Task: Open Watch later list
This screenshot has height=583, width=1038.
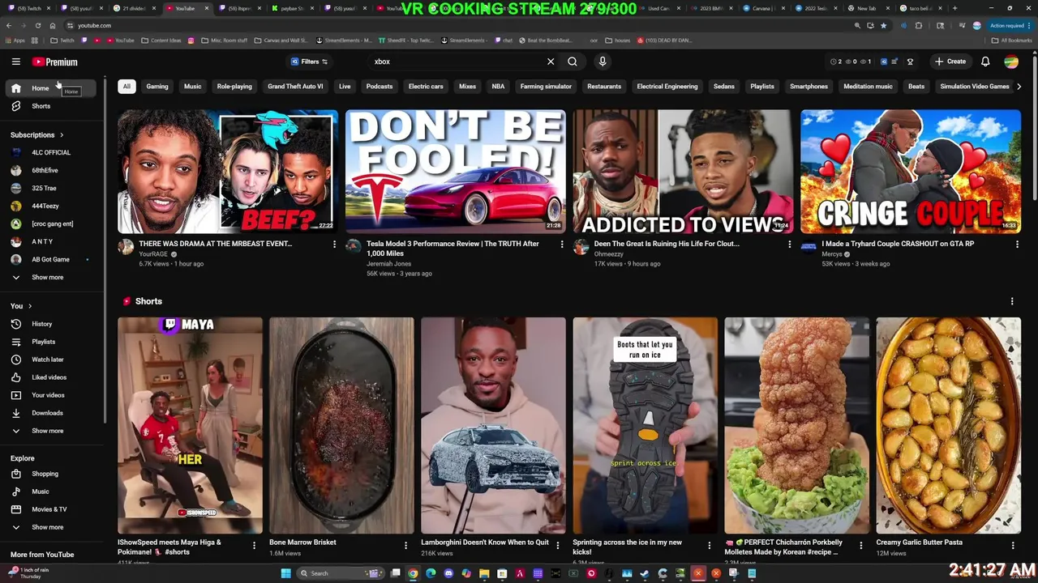Action: (x=50, y=360)
